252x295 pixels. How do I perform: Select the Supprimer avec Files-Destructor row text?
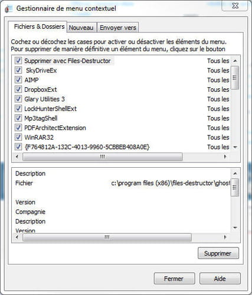click(67, 61)
